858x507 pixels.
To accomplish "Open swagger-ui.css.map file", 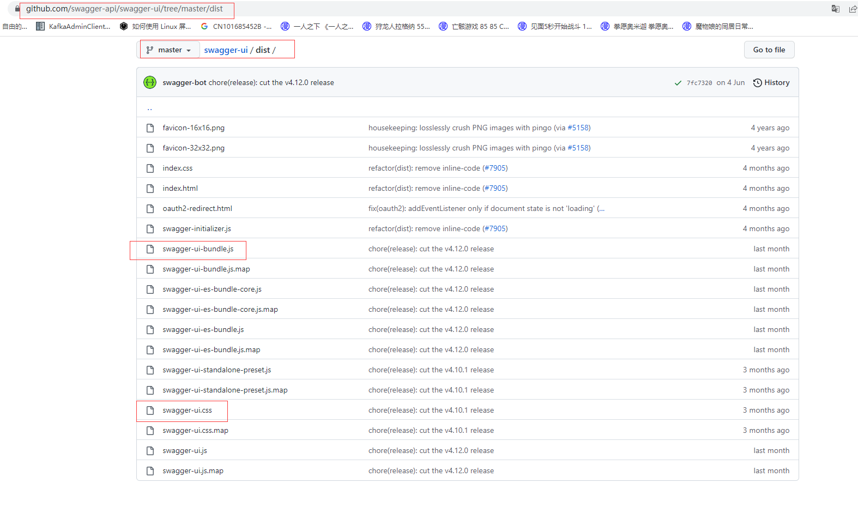I will click(196, 431).
